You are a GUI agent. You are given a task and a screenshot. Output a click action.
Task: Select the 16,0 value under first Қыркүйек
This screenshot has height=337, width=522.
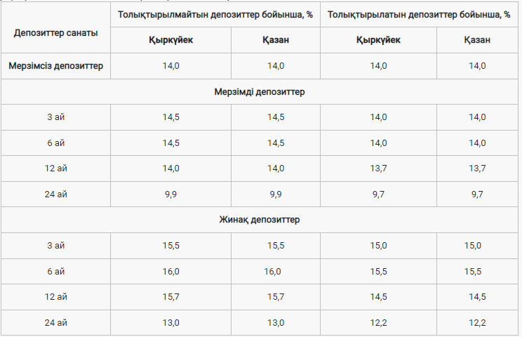(170, 272)
